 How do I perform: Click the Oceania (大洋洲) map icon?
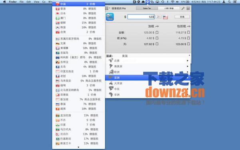tap(111, 83)
